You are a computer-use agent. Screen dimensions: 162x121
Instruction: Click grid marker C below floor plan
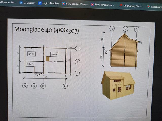pos(65,86)
